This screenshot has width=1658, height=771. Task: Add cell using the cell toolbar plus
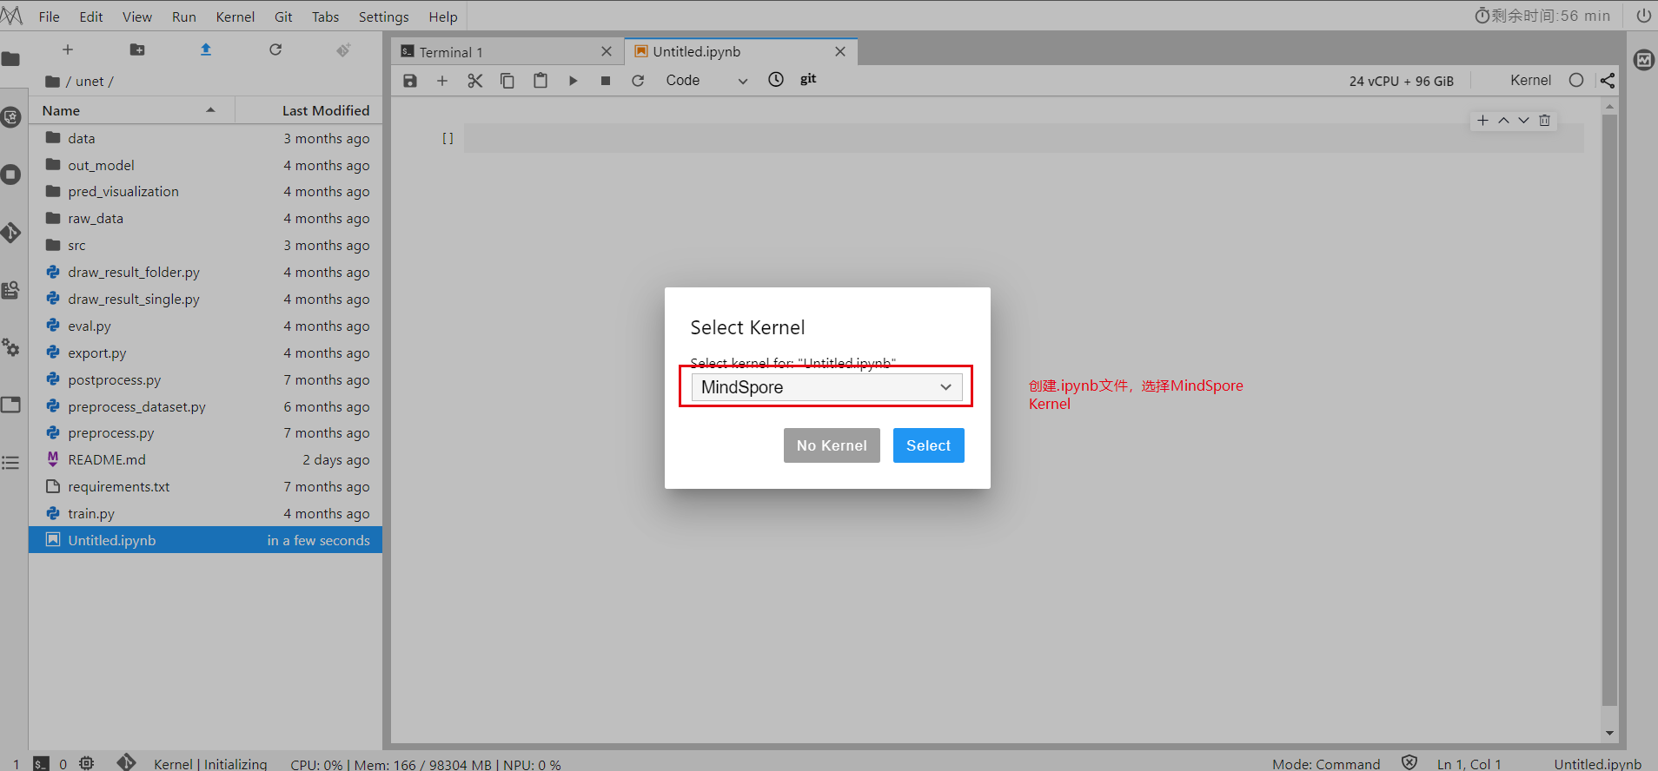(x=1482, y=121)
